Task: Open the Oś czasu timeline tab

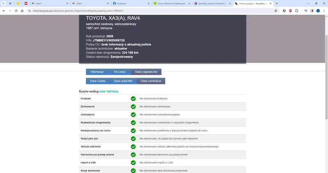Action: click(x=120, y=72)
